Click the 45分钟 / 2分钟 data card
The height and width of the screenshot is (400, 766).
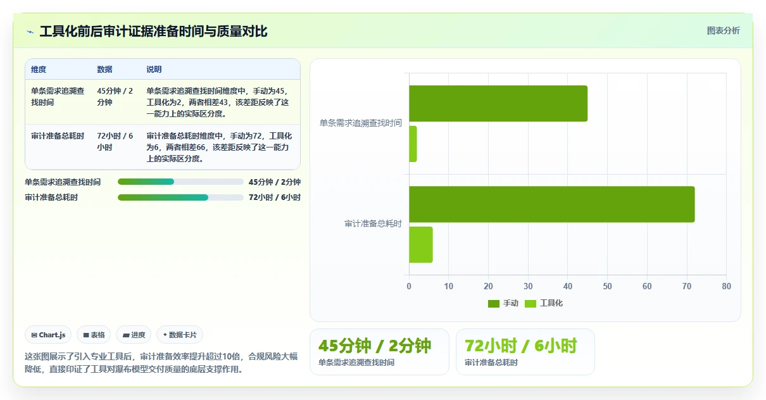(x=379, y=352)
